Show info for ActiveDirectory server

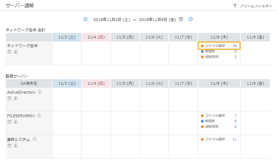pos(40,92)
